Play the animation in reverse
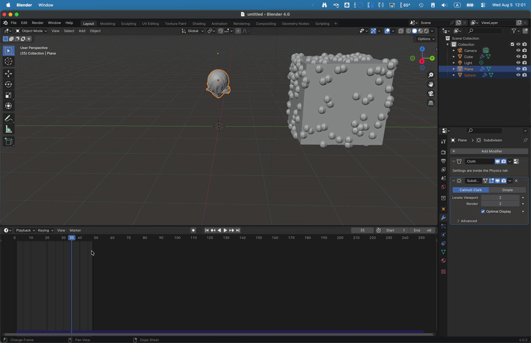531x343 pixels. (219, 230)
